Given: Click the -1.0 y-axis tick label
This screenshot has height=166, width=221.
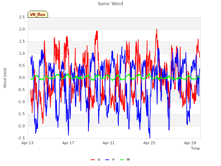Looking at the screenshot, I should (21, 102).
